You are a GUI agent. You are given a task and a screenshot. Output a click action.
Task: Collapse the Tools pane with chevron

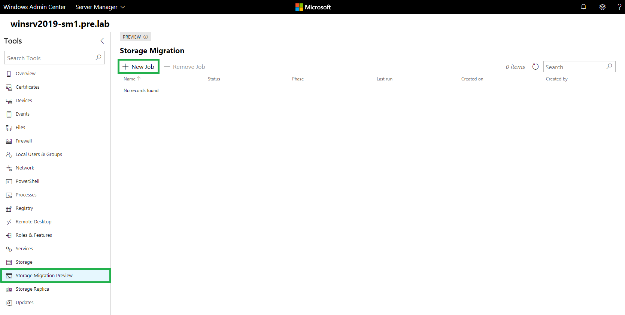[102, 41]
